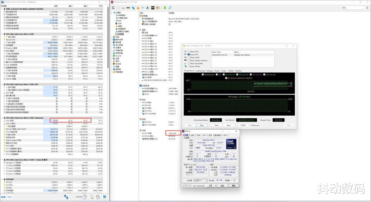The width and height of the screenshot is (371, 202).
Task: Click the HWiNFO settings gear icon in bottom bar
Action: [98, 197]
